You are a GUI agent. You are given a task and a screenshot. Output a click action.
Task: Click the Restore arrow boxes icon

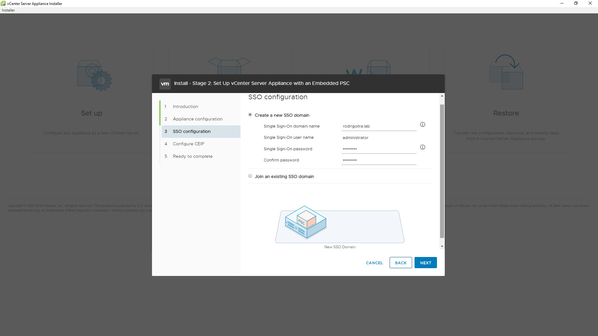[506, 72]
